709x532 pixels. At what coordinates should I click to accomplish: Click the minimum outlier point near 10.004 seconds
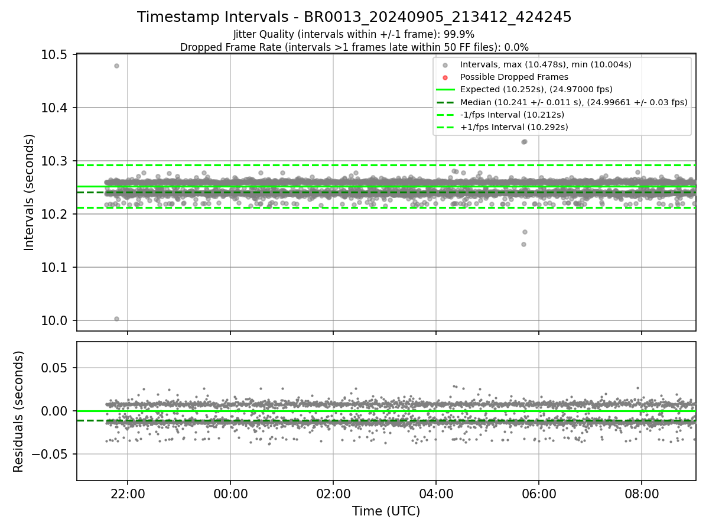point(116,319)
